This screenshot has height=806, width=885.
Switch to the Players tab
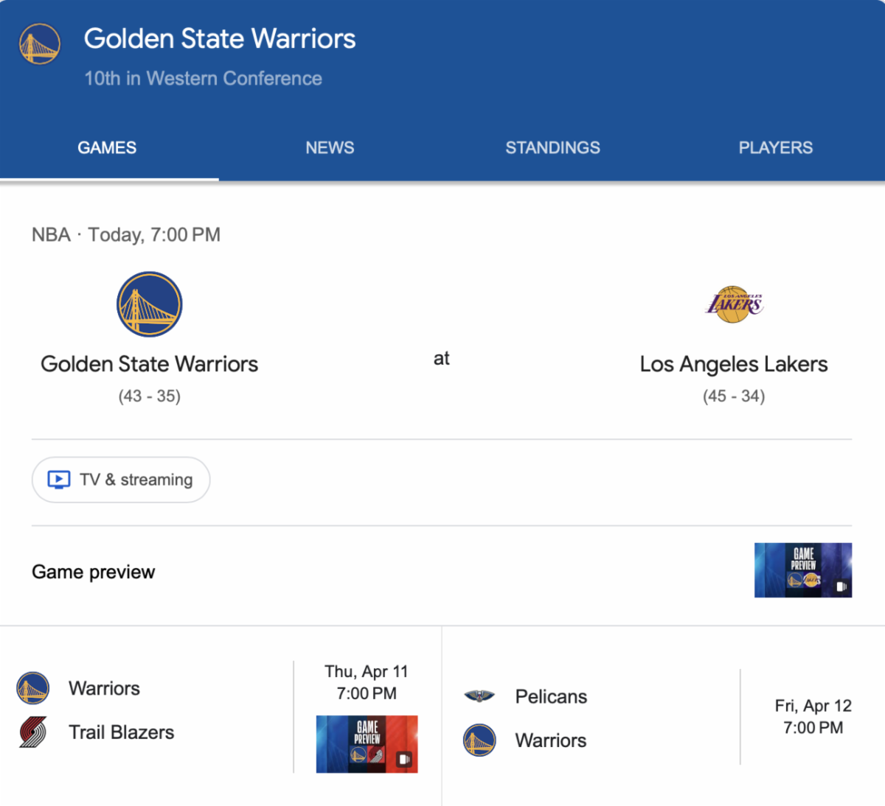coord(775,147)
